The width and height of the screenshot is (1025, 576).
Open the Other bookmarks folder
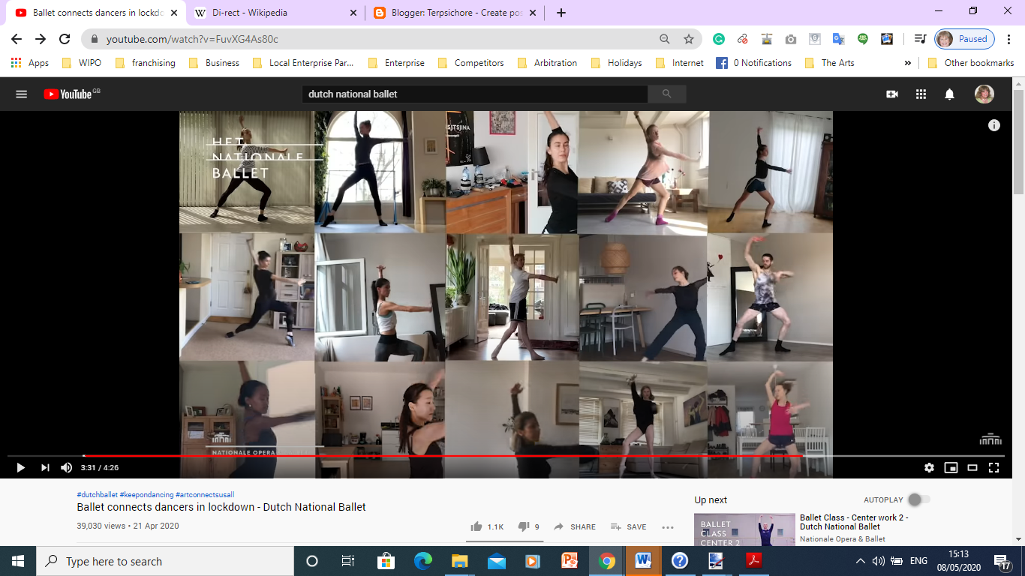[971, 63]
